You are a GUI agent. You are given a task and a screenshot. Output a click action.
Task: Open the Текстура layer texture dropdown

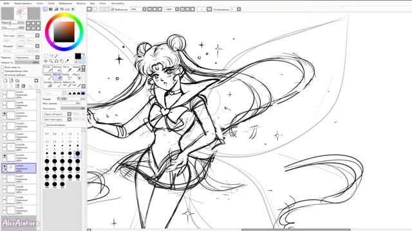click(37, 35)
